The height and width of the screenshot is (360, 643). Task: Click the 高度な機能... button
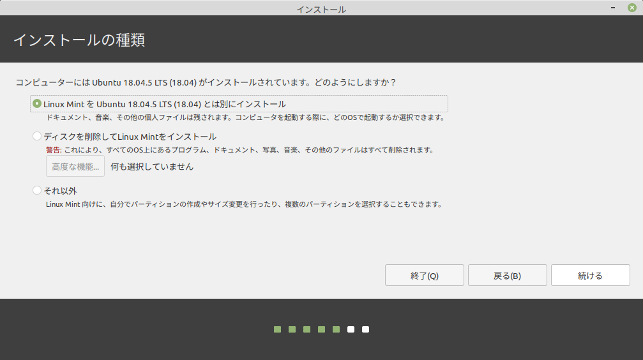coord(75,166)
